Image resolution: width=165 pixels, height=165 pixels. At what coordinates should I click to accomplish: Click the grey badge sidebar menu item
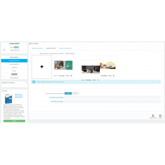(14, 74)
